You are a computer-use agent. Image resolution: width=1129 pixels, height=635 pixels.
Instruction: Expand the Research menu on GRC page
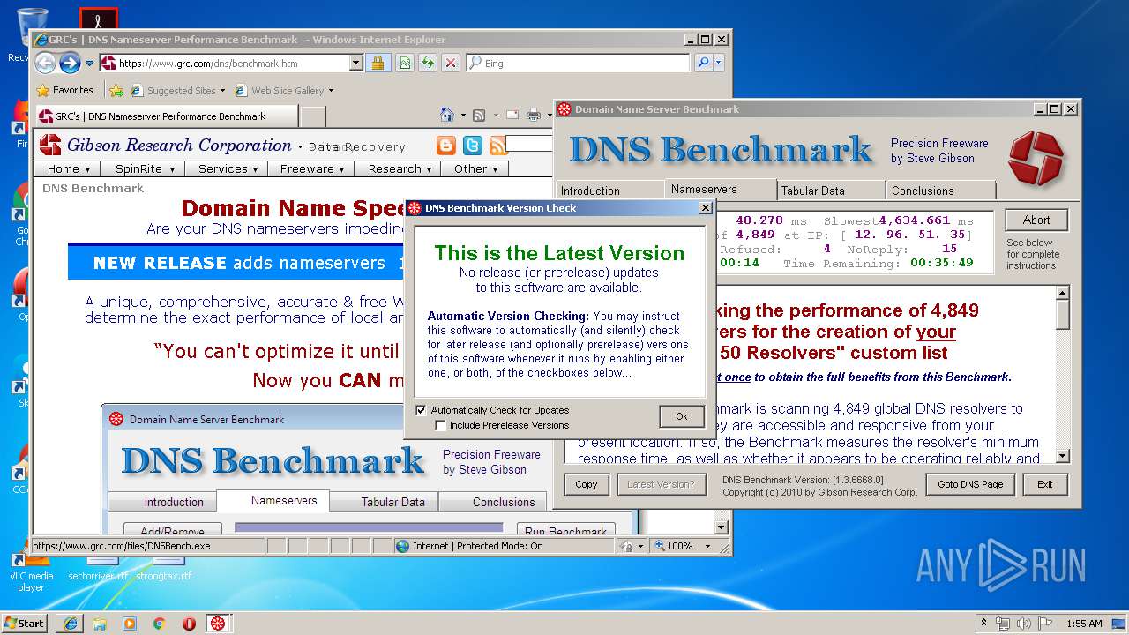(x=400, y=168)
